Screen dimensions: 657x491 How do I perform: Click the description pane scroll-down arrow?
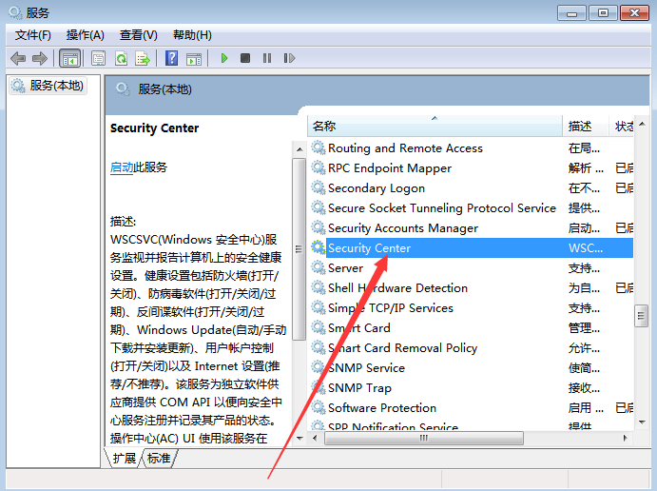300,439
